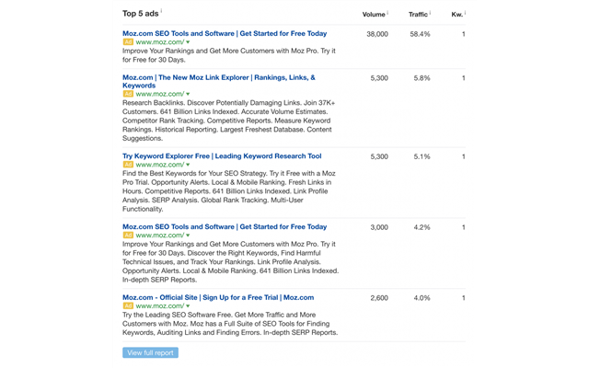
Task: Open the first Moz.com SEO Tools ad title
Action: click(x=225, y=33)
